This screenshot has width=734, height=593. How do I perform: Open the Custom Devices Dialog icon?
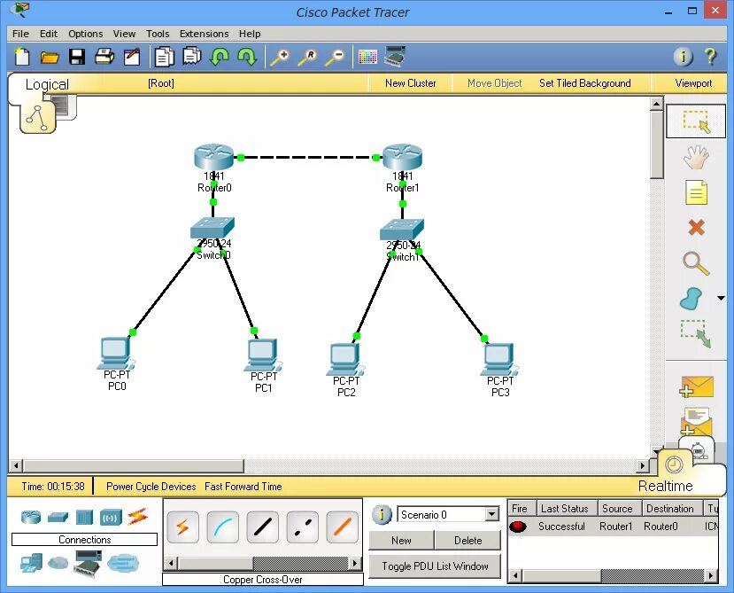click(395, 57)
